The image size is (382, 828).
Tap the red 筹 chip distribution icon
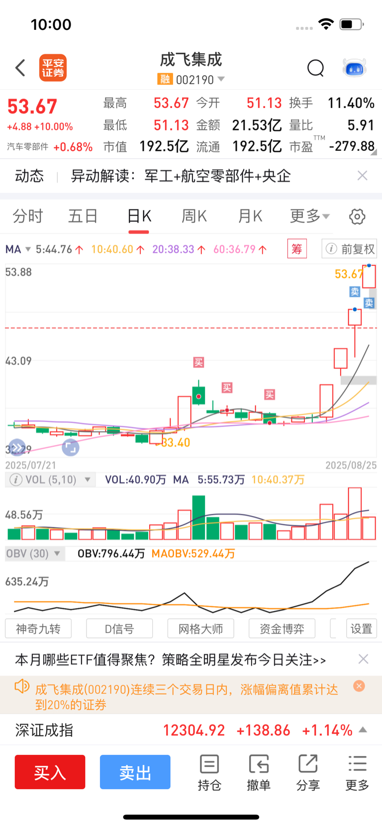(x=297, y=248)
